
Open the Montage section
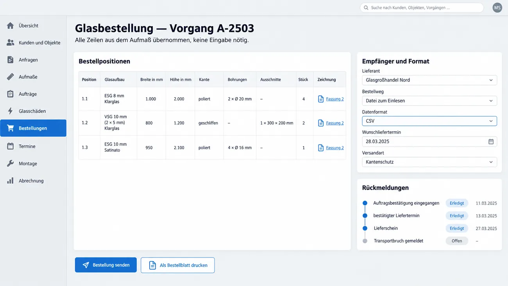click(x=33, y=163)
